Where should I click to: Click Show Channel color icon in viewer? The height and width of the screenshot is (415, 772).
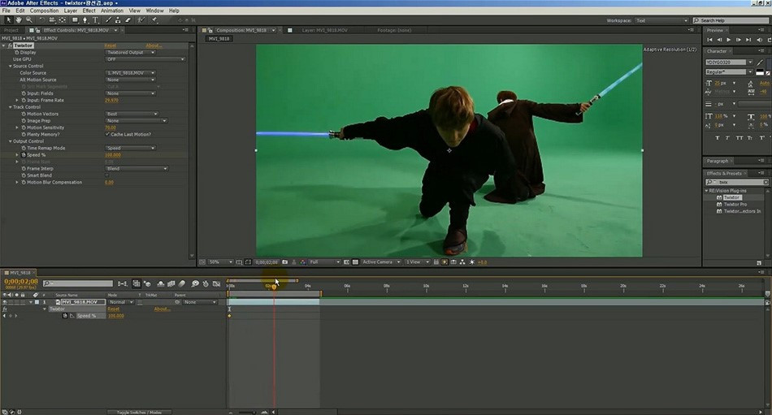[303, 262]
